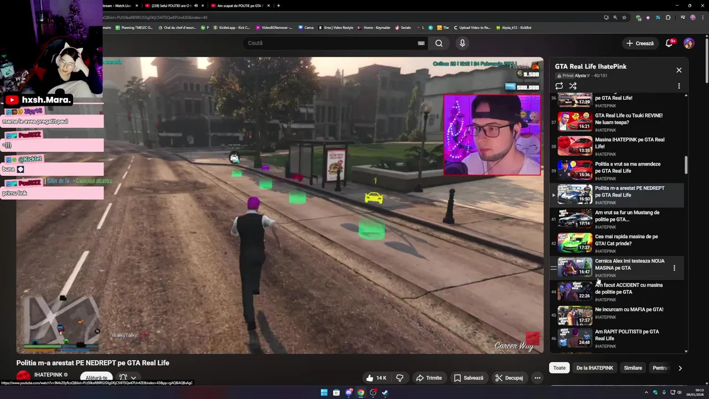Select the Toate filter chip

pos(559,368)
